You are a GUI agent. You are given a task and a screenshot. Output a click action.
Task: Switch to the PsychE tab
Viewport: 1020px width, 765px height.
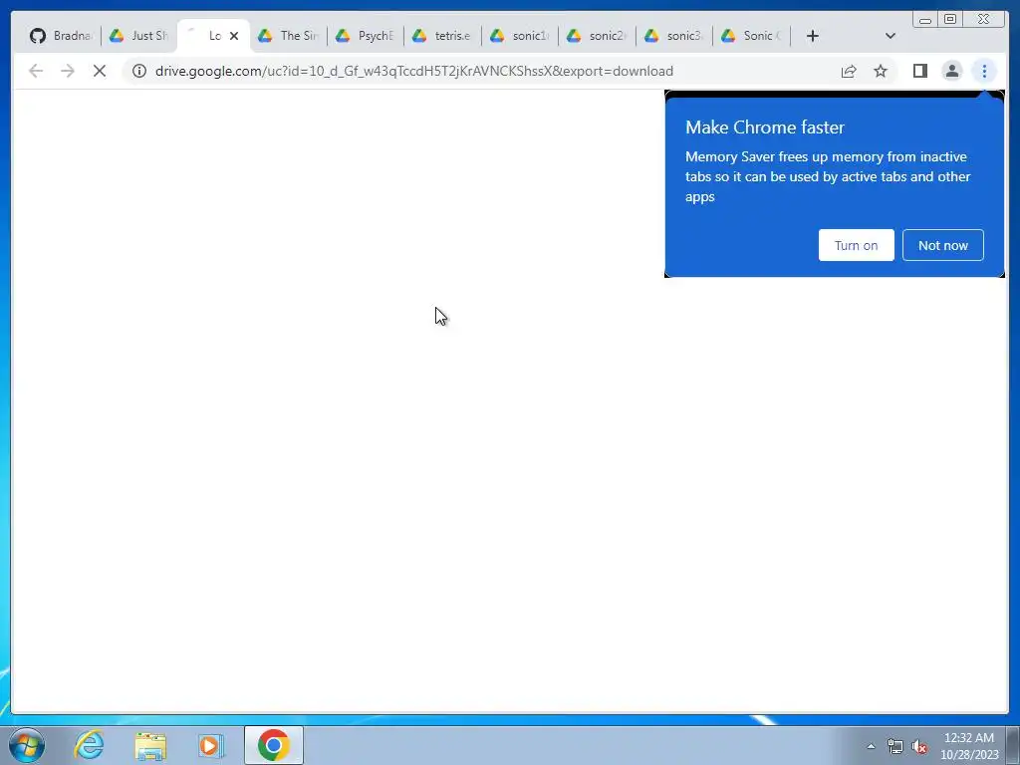365,36
